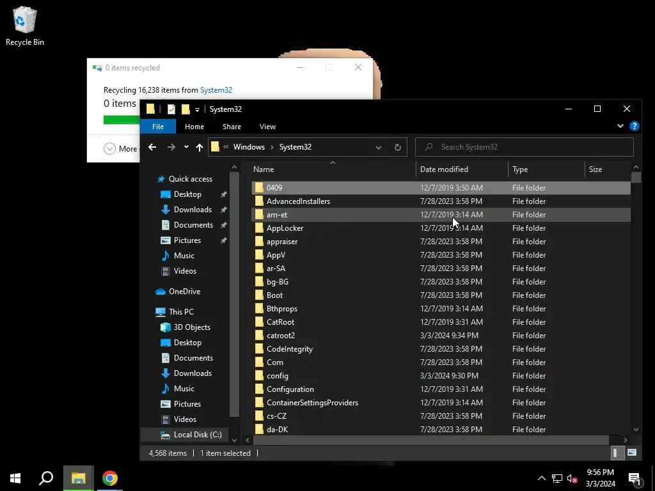Customize quick access toolbar dropdown
655x491 pixels.
(x=197, y=110)
